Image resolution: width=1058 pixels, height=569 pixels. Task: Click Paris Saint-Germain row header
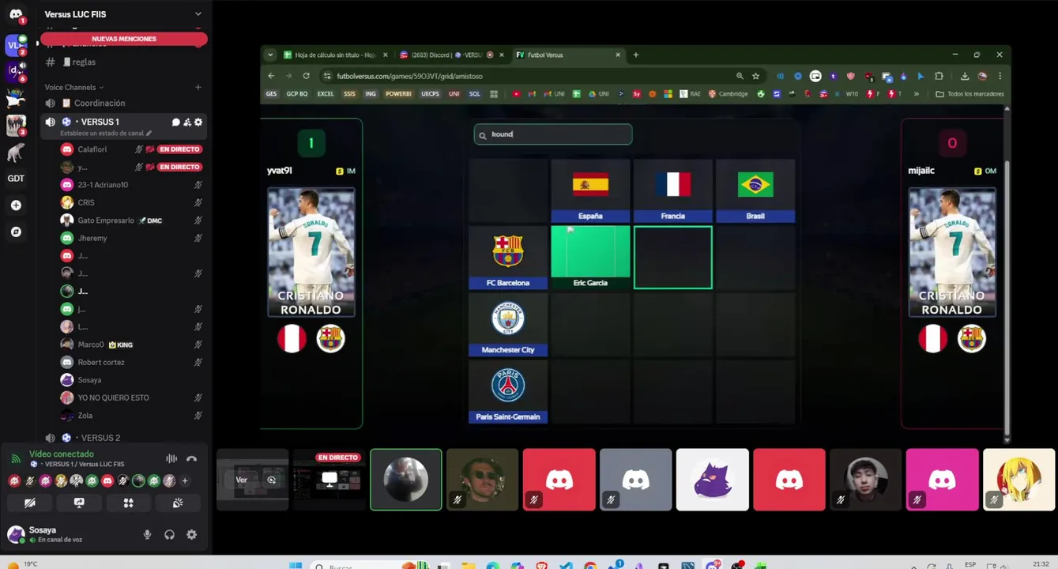point(507,392)
